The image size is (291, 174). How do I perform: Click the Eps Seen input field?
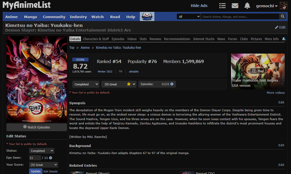pos(35,158)
